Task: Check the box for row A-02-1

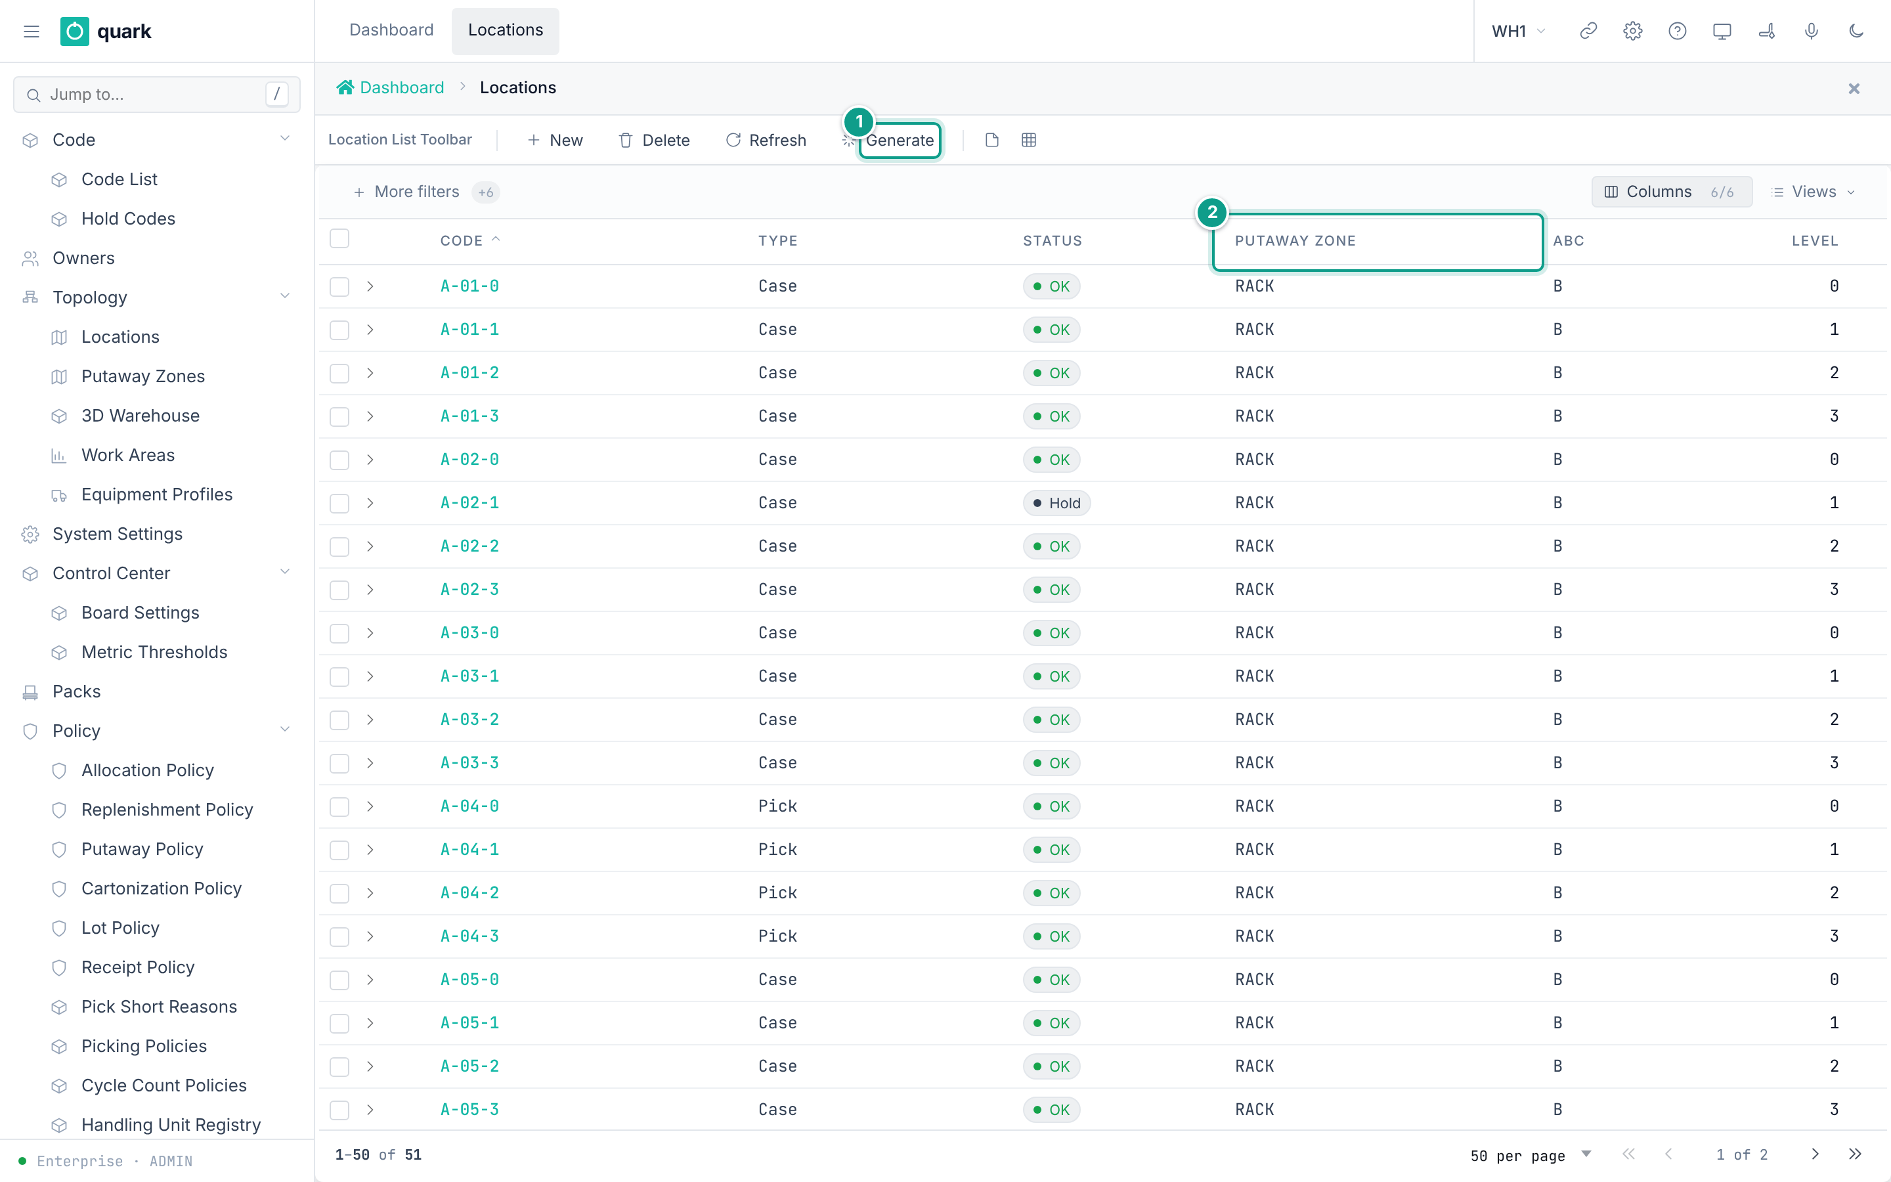Action: pos(339,502)
